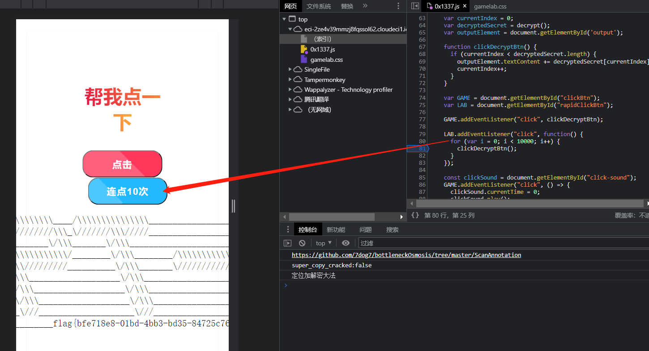
Task: Expand the Tampermonkey extension node
Action: pyautogui.click(x=290, y=80)
